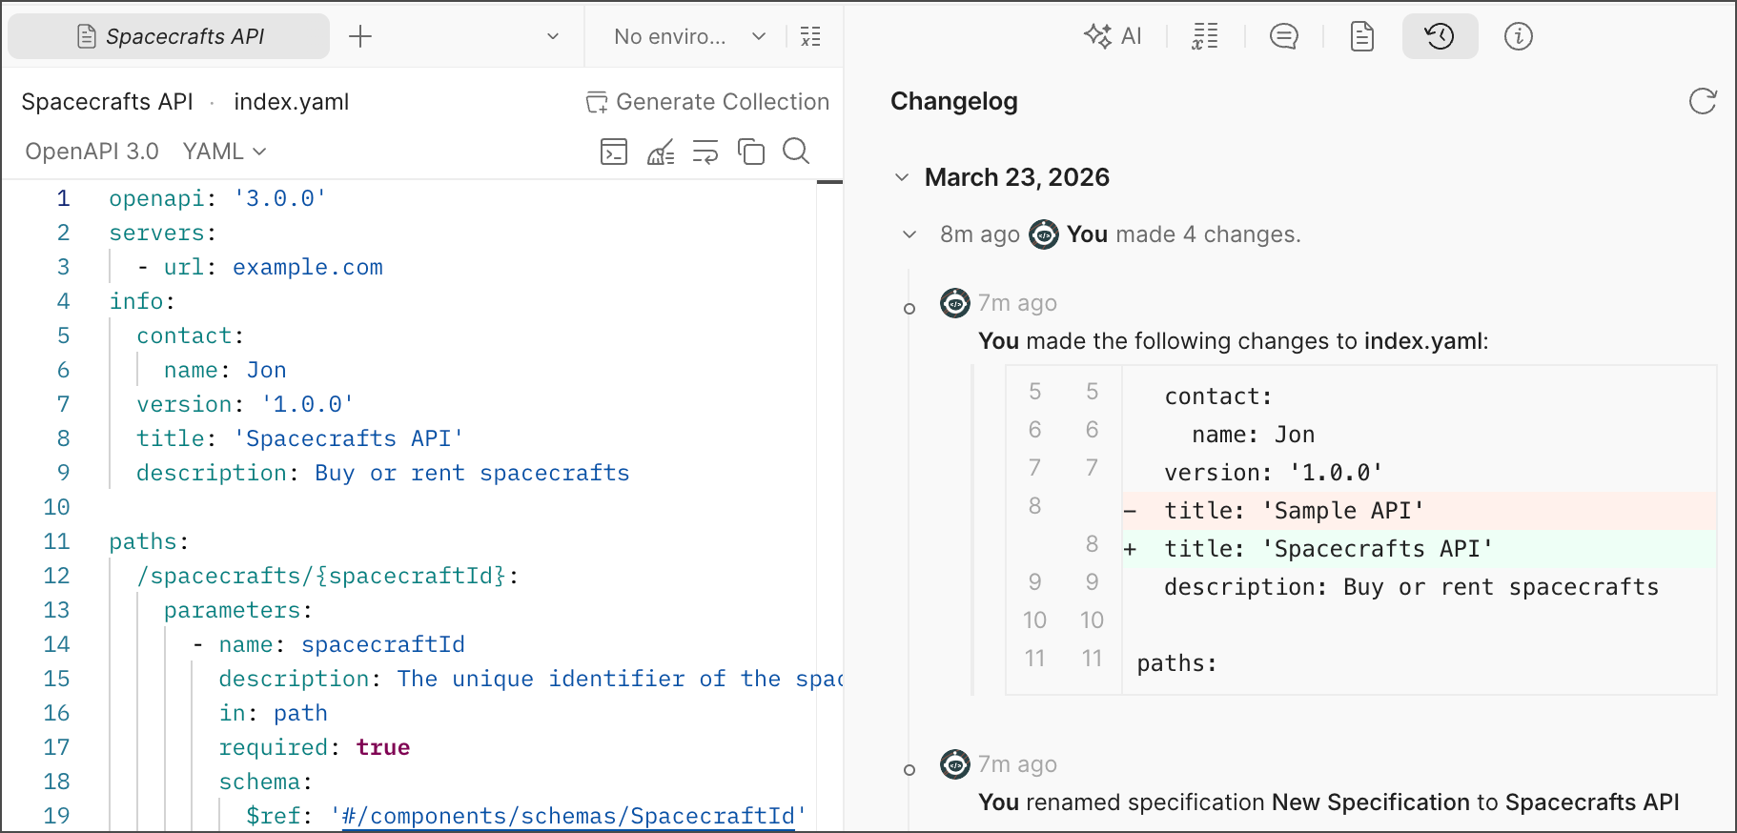The height and width of the screenshot is (833, 1737).
Task: Open search in the editor
Action: tap(796, 152)
